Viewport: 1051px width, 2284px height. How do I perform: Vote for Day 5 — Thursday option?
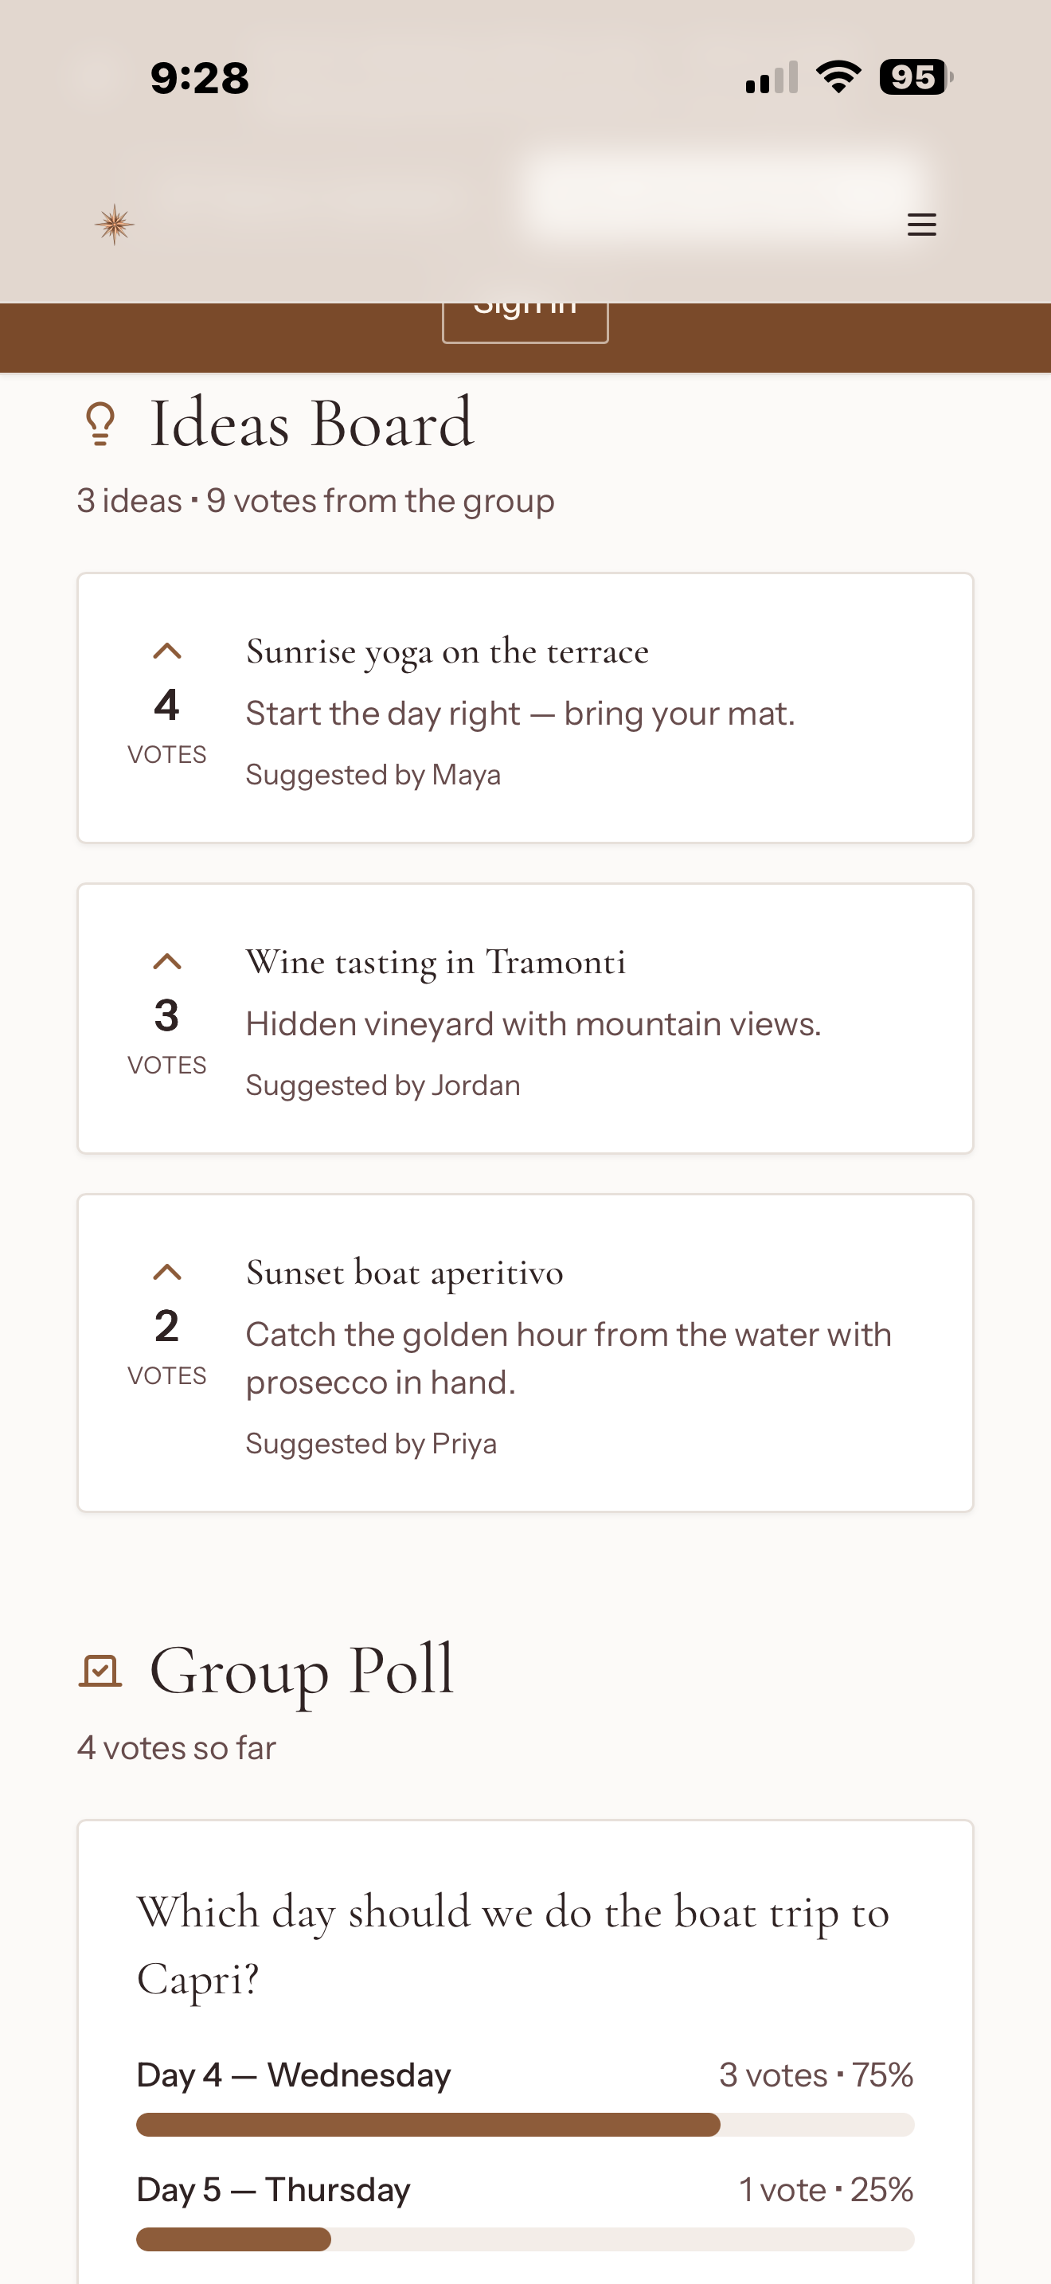tap(525, 2212)
